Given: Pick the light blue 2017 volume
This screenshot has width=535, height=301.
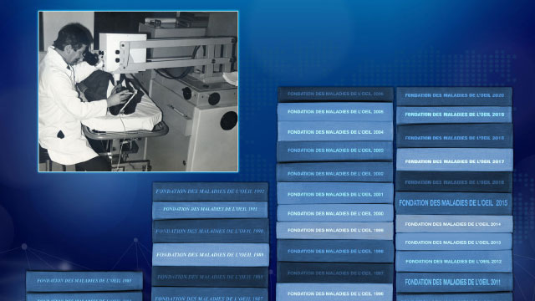Looking at the screenshot, I should coord(454,160).
